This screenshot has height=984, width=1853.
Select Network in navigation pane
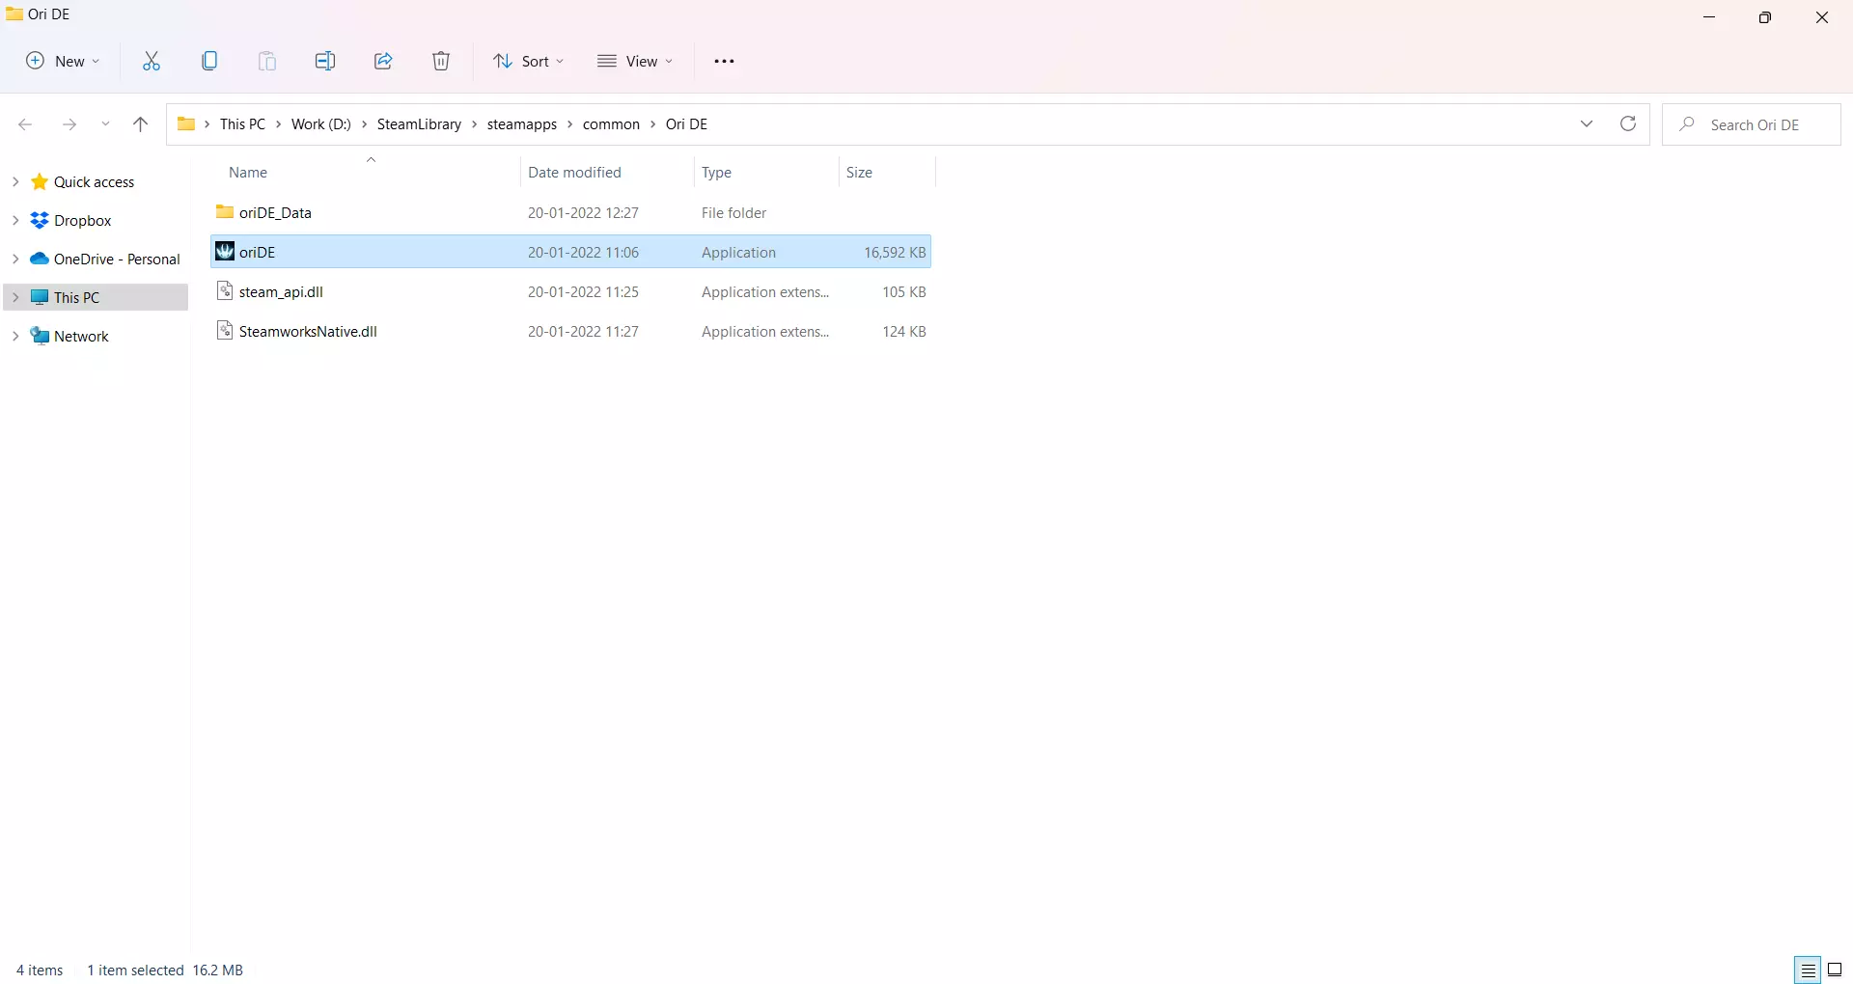tap(81, 337)
